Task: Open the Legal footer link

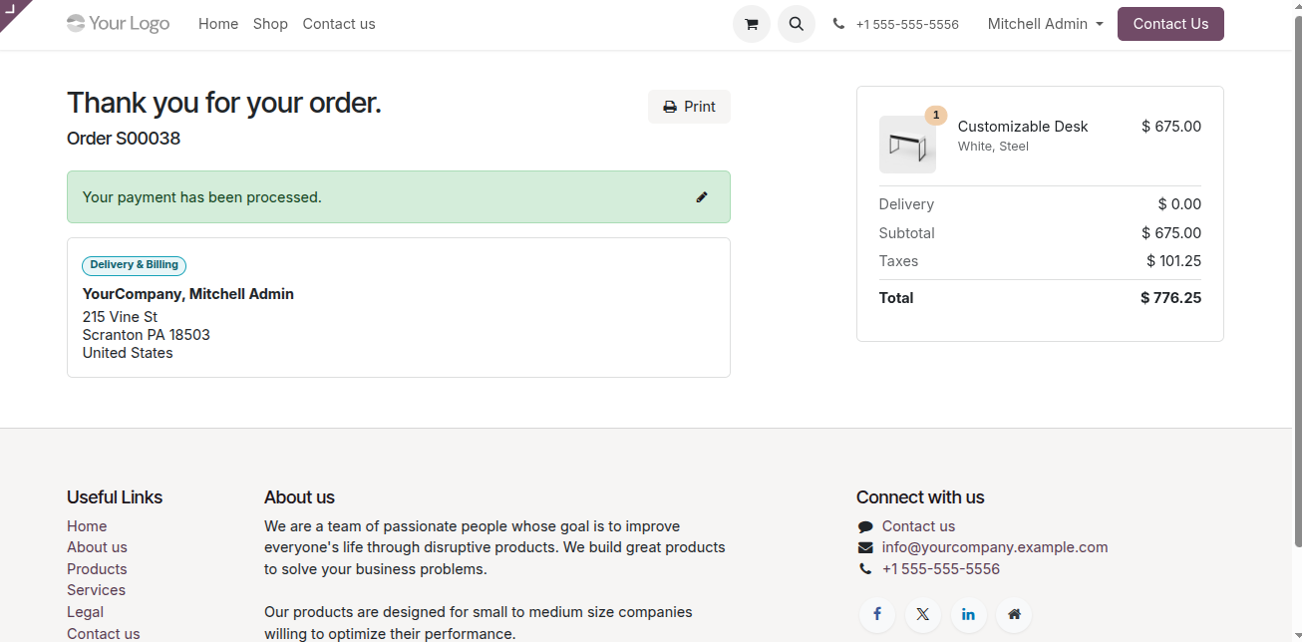Action: coord(85,612)
